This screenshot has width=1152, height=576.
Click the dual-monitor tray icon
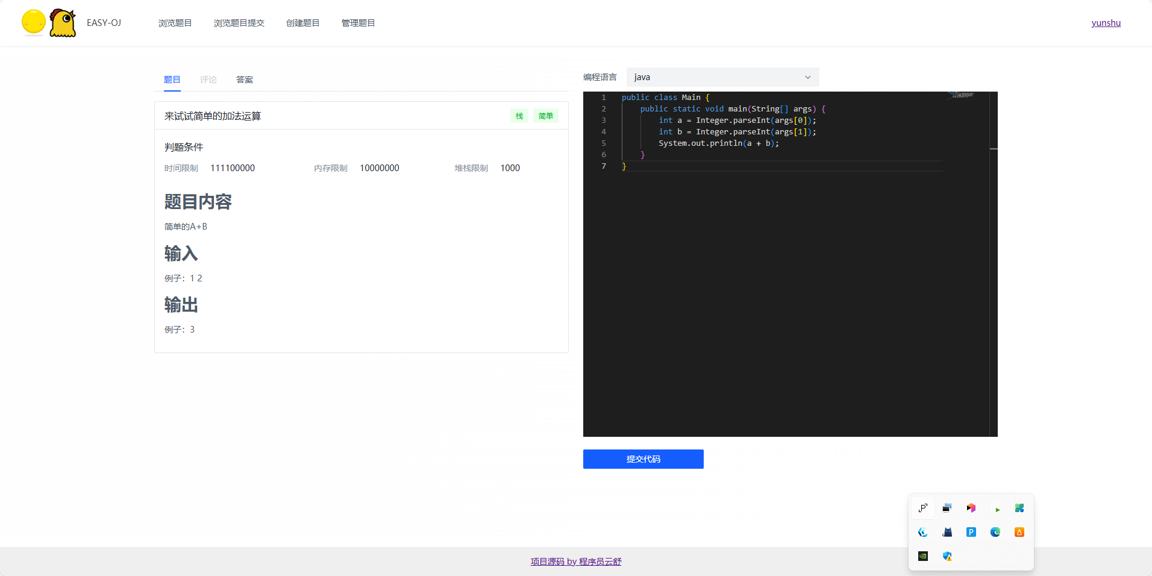click(x=947, y=507)
